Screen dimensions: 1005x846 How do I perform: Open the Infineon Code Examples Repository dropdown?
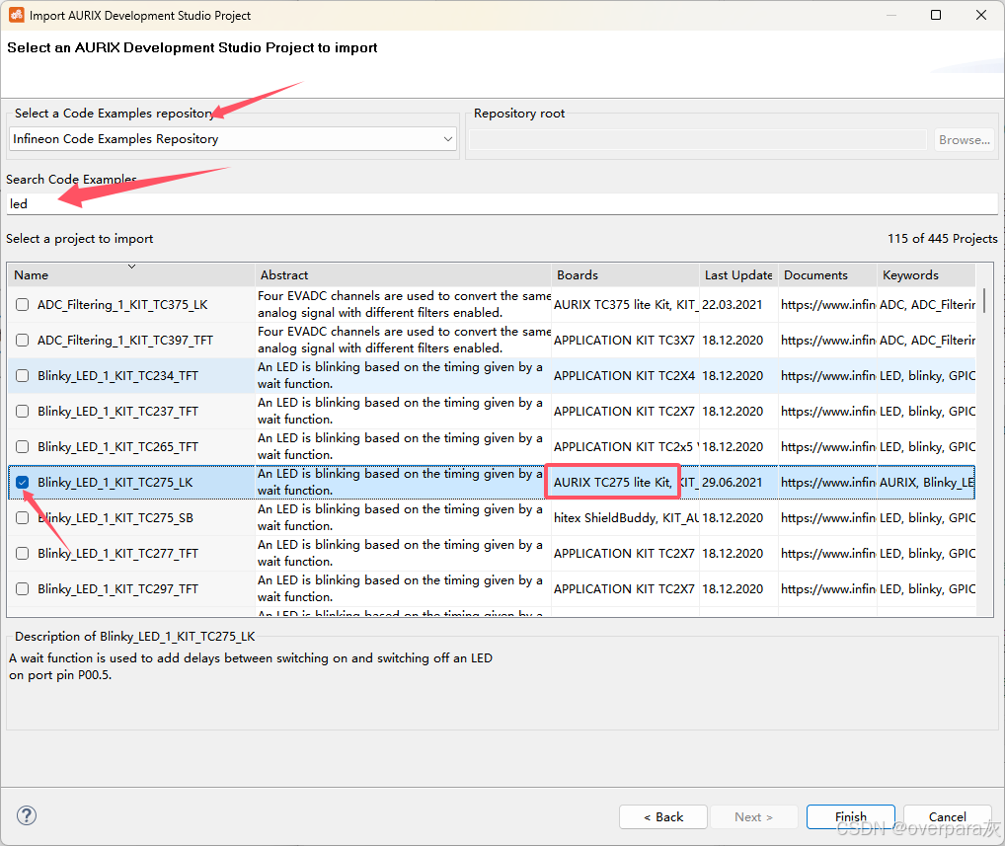(233, 139)
